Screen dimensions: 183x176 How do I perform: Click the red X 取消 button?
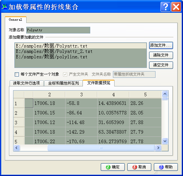point(139,167)
